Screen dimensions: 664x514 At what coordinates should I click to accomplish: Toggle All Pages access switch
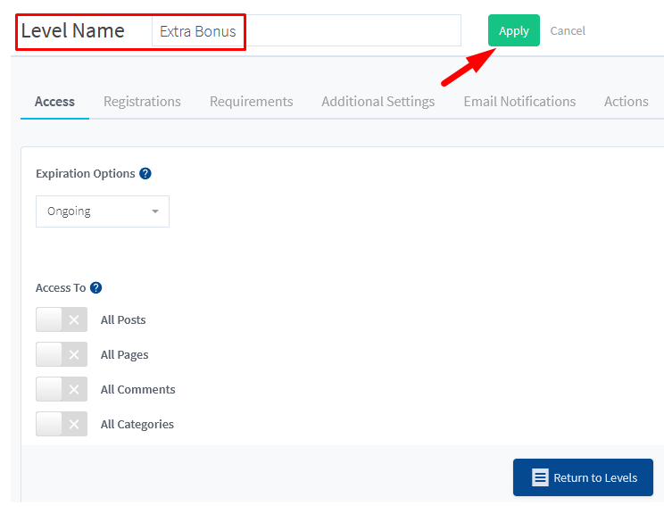(x=62, y=354)
